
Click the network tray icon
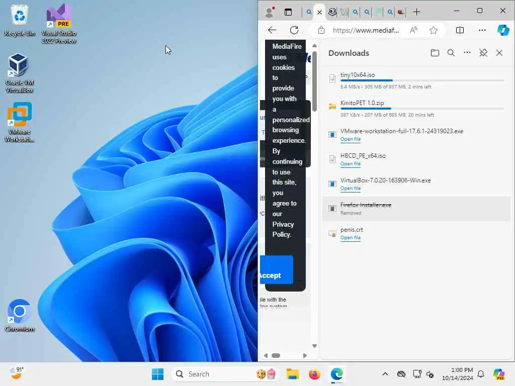(417, 374)
